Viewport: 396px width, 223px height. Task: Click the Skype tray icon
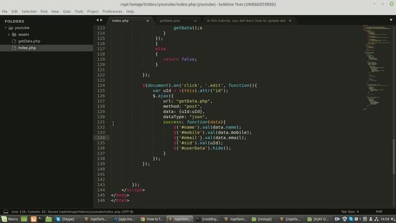coord(351,219)
